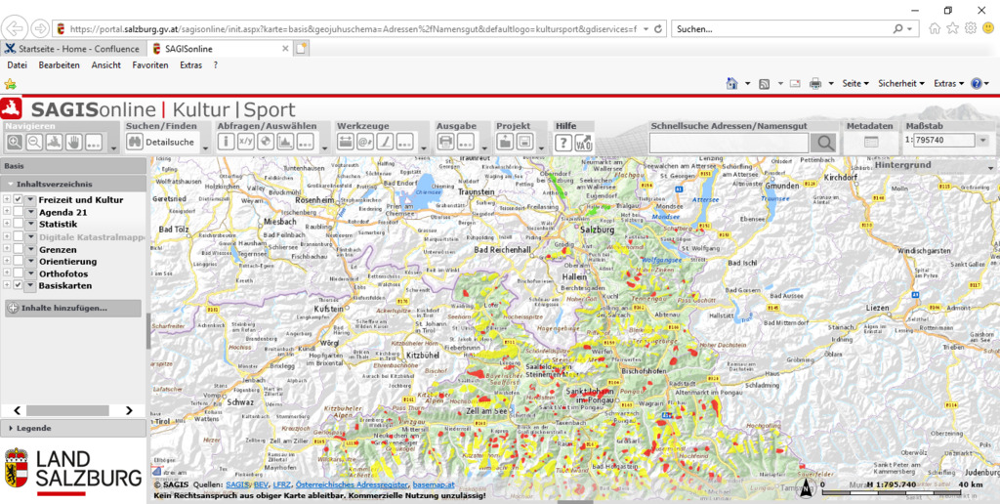Click the Schnellsuche Adressen/Namensgut input field
This screenshot has width=1000, height=504.
[729, 143]
